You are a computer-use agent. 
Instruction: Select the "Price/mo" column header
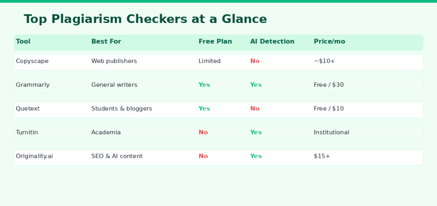click(x=329, y=42)
